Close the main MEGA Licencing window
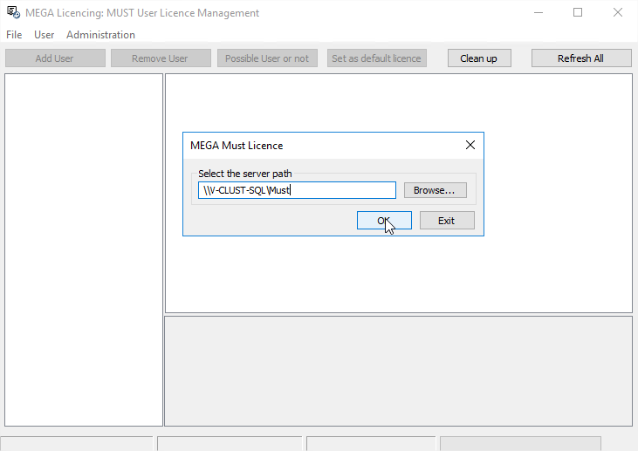 coord(617,13)
